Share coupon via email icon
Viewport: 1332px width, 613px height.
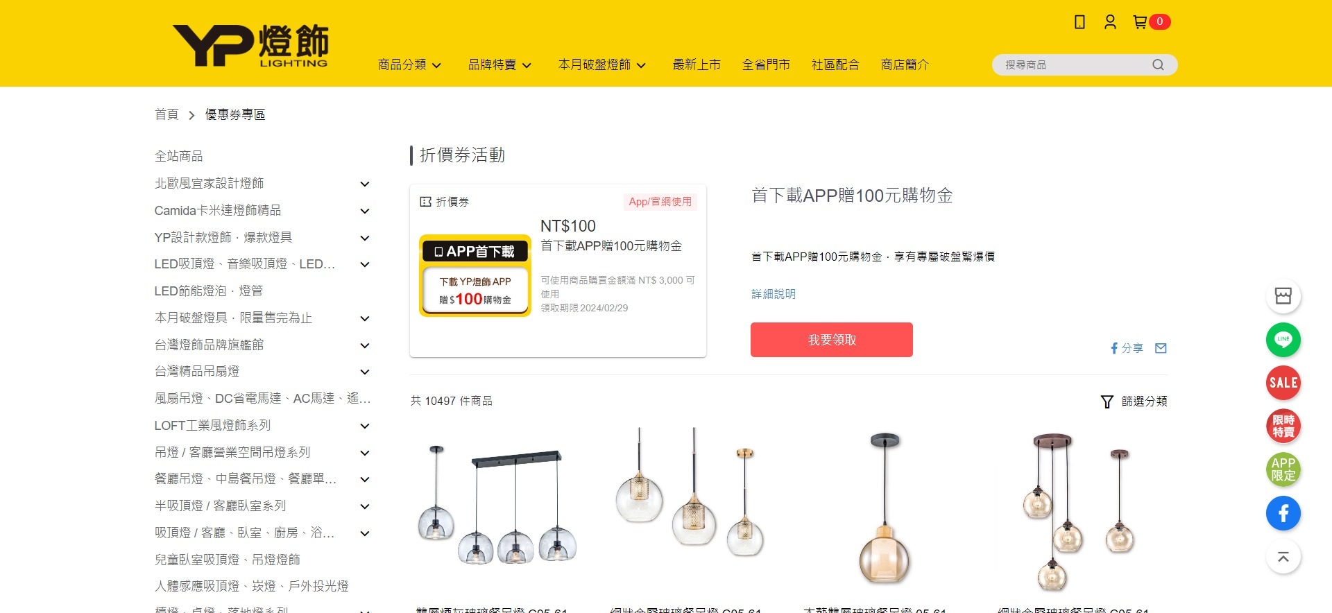(x=1161, y=348)
